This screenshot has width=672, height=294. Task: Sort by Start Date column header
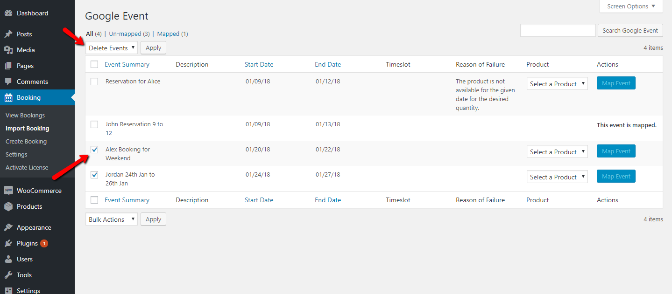tap(259, 64)
